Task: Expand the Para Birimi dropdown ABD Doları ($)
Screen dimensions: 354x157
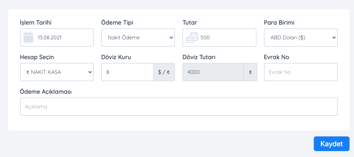Action: pyautogui.click(x=301, y=38)
